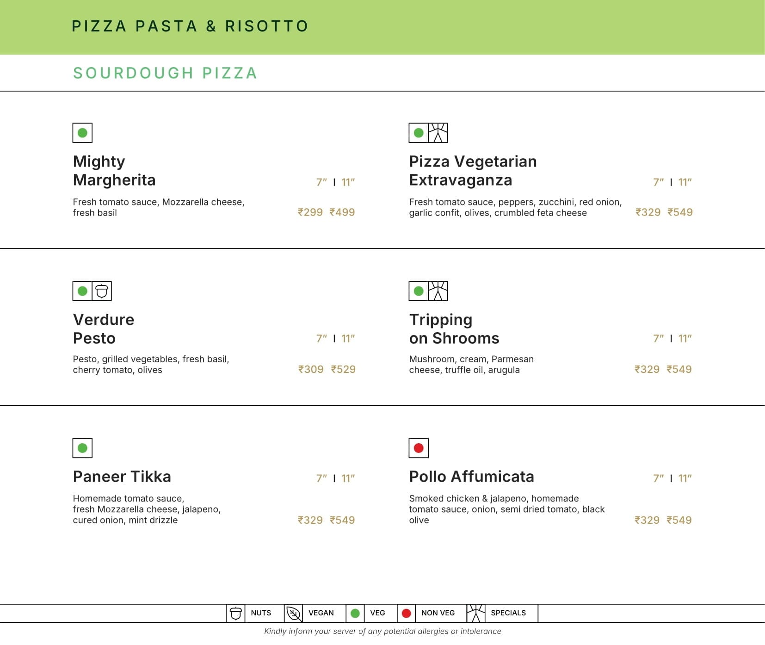Click the allergies notice at the bottom
Viewport: 765px width, 645px height.
point(382,631)
